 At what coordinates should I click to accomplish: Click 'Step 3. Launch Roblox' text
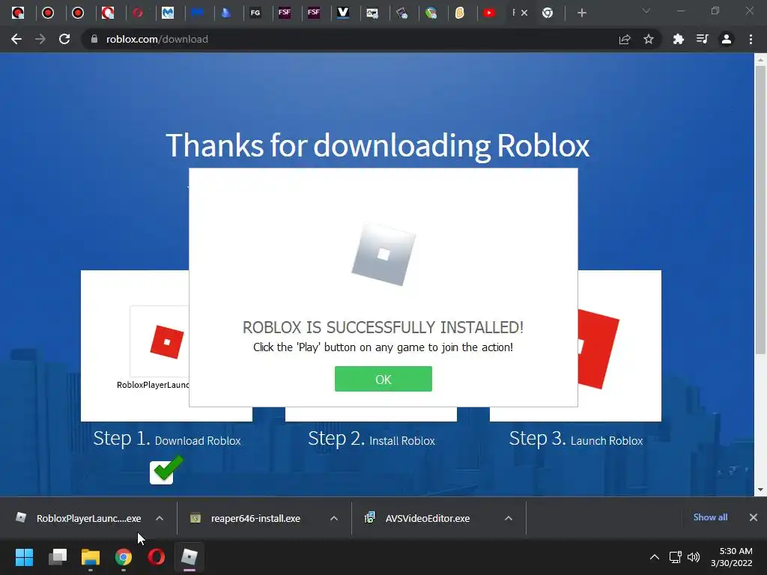tap(576, 439)
